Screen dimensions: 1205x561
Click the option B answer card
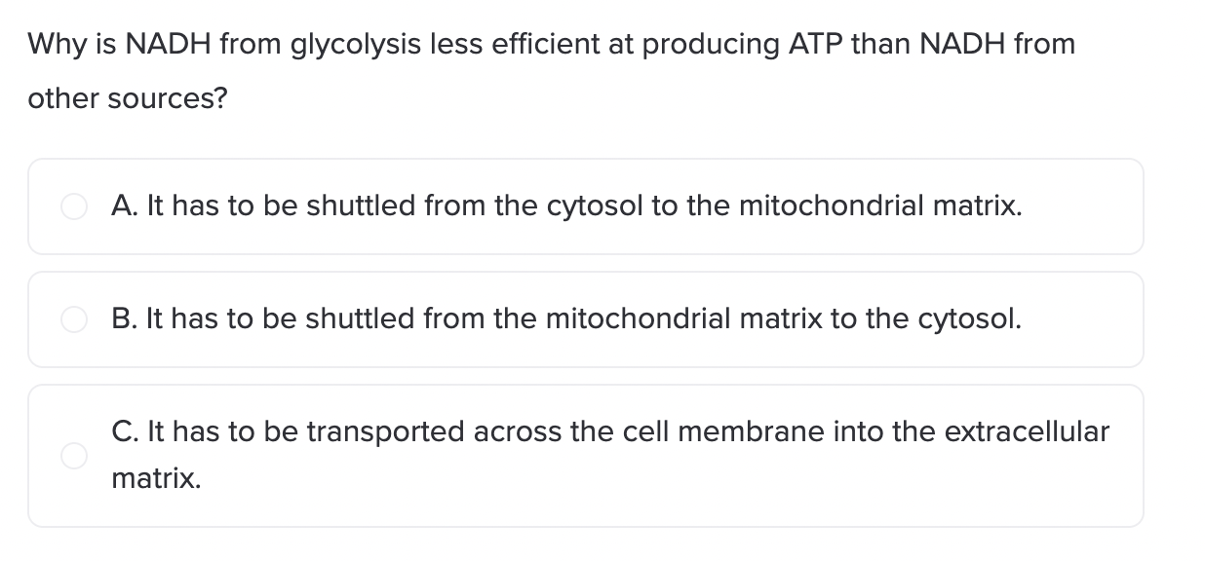pos(586,319)
